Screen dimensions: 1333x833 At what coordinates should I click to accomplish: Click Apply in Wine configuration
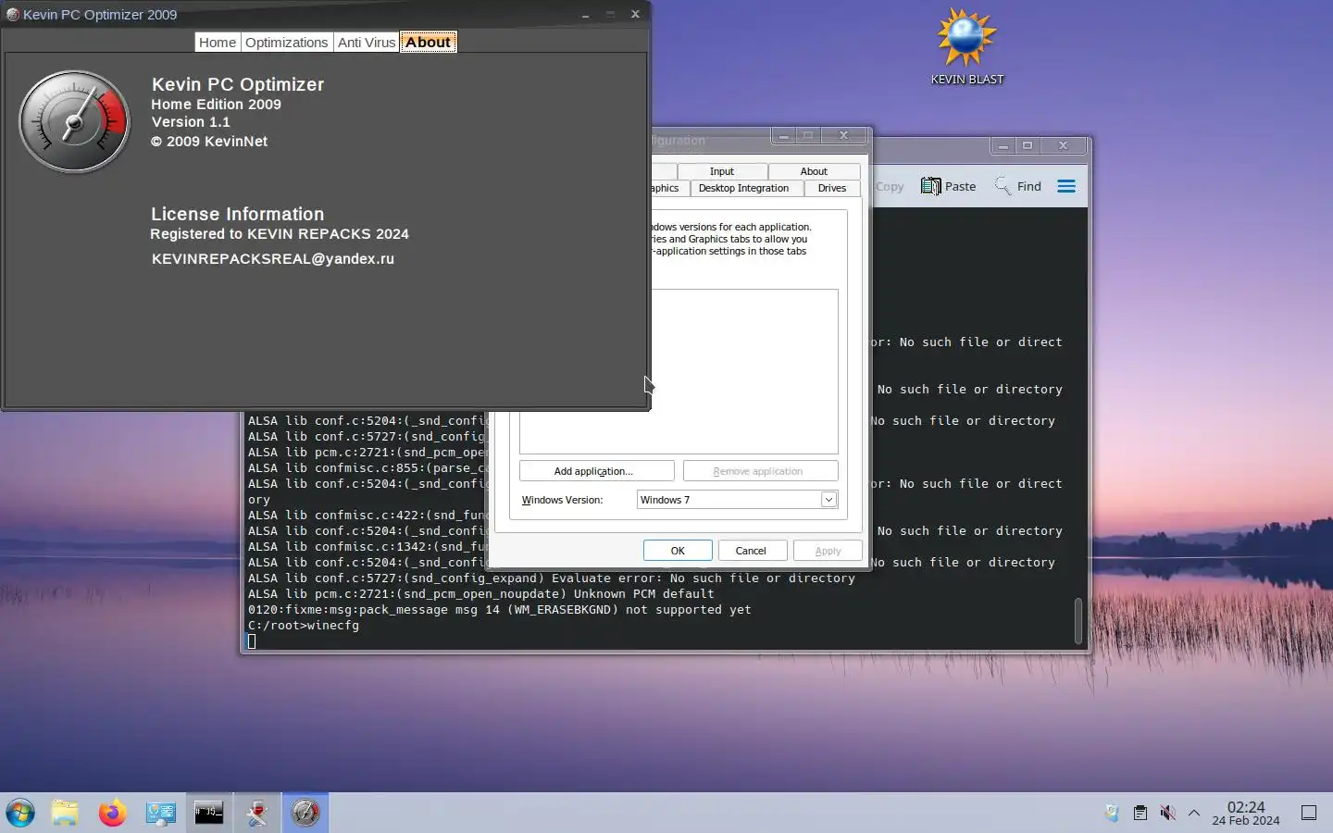click(x=828, y=551)
